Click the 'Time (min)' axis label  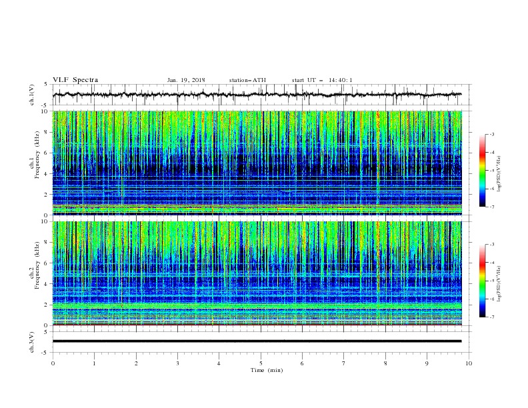click(x=267, y=370)
